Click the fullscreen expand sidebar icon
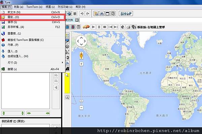Image resolution: width=202 pixels, height=134 pixels. [67, 52]
